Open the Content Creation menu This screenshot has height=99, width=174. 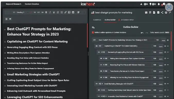(x=32, y=4)
